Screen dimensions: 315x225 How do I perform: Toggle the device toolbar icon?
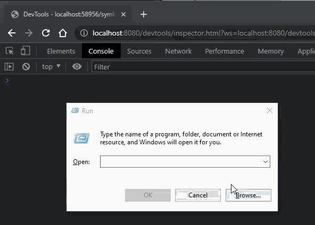[26, 50]
